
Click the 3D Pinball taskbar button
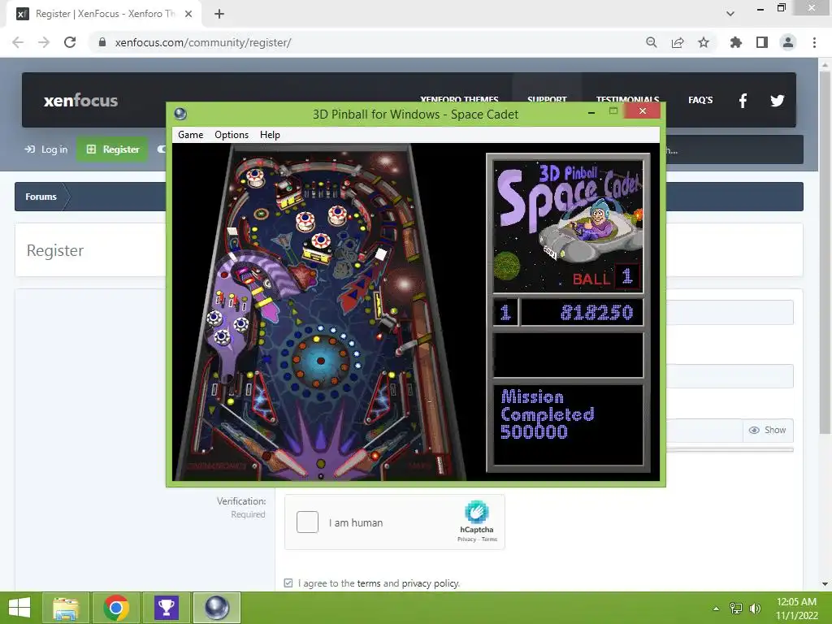point(216,608)
